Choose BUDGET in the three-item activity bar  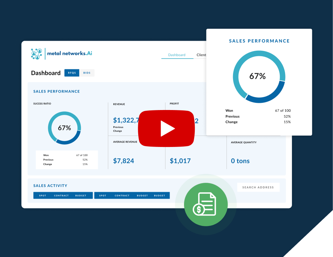pos(81,196)
